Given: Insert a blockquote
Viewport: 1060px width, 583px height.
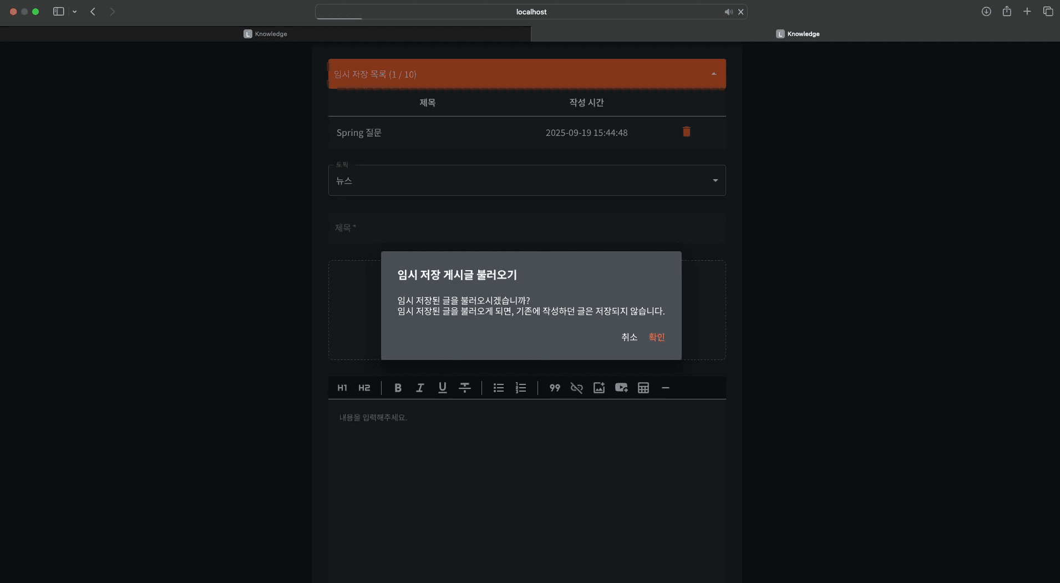Looking at the screenshot, I should (554, 388).
